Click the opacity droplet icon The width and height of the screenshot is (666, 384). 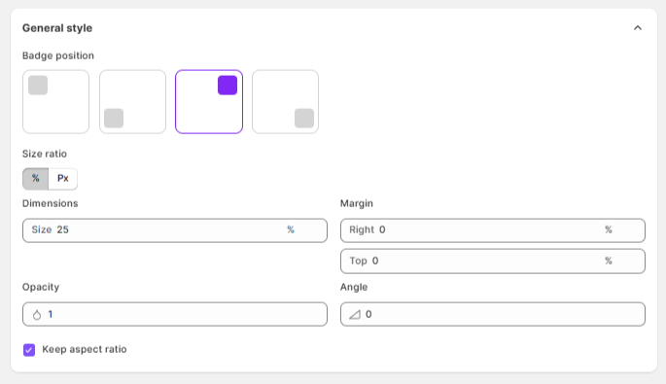[x=37, y=315]
